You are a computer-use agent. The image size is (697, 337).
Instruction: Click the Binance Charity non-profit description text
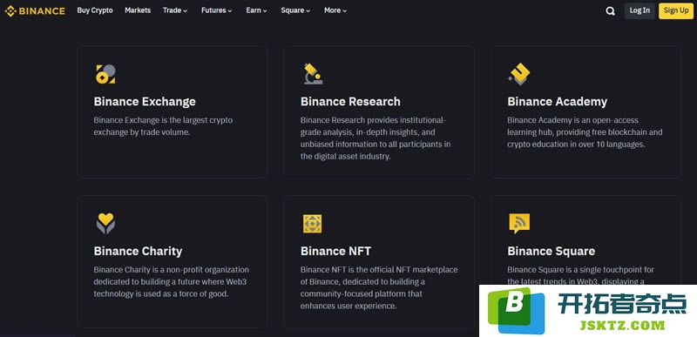pyautogui.click(x=172, y=282)
